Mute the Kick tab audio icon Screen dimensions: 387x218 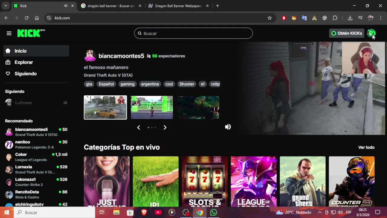coord(66,6)
